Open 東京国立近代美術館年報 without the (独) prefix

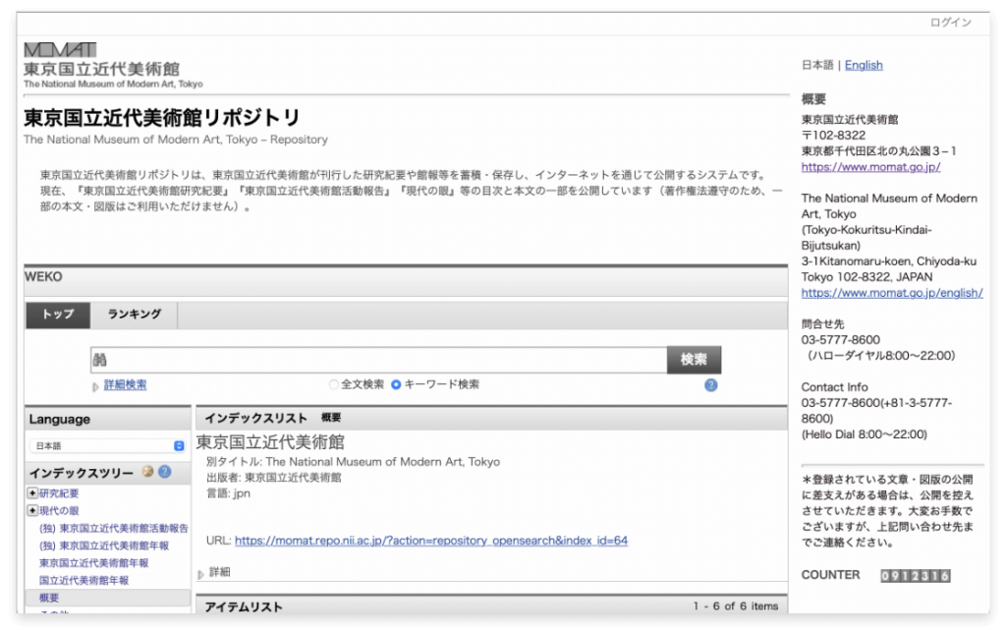click(93, 562)
